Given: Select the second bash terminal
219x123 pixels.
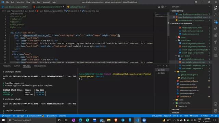Looking at the screenshot, I should pos(162,73).
